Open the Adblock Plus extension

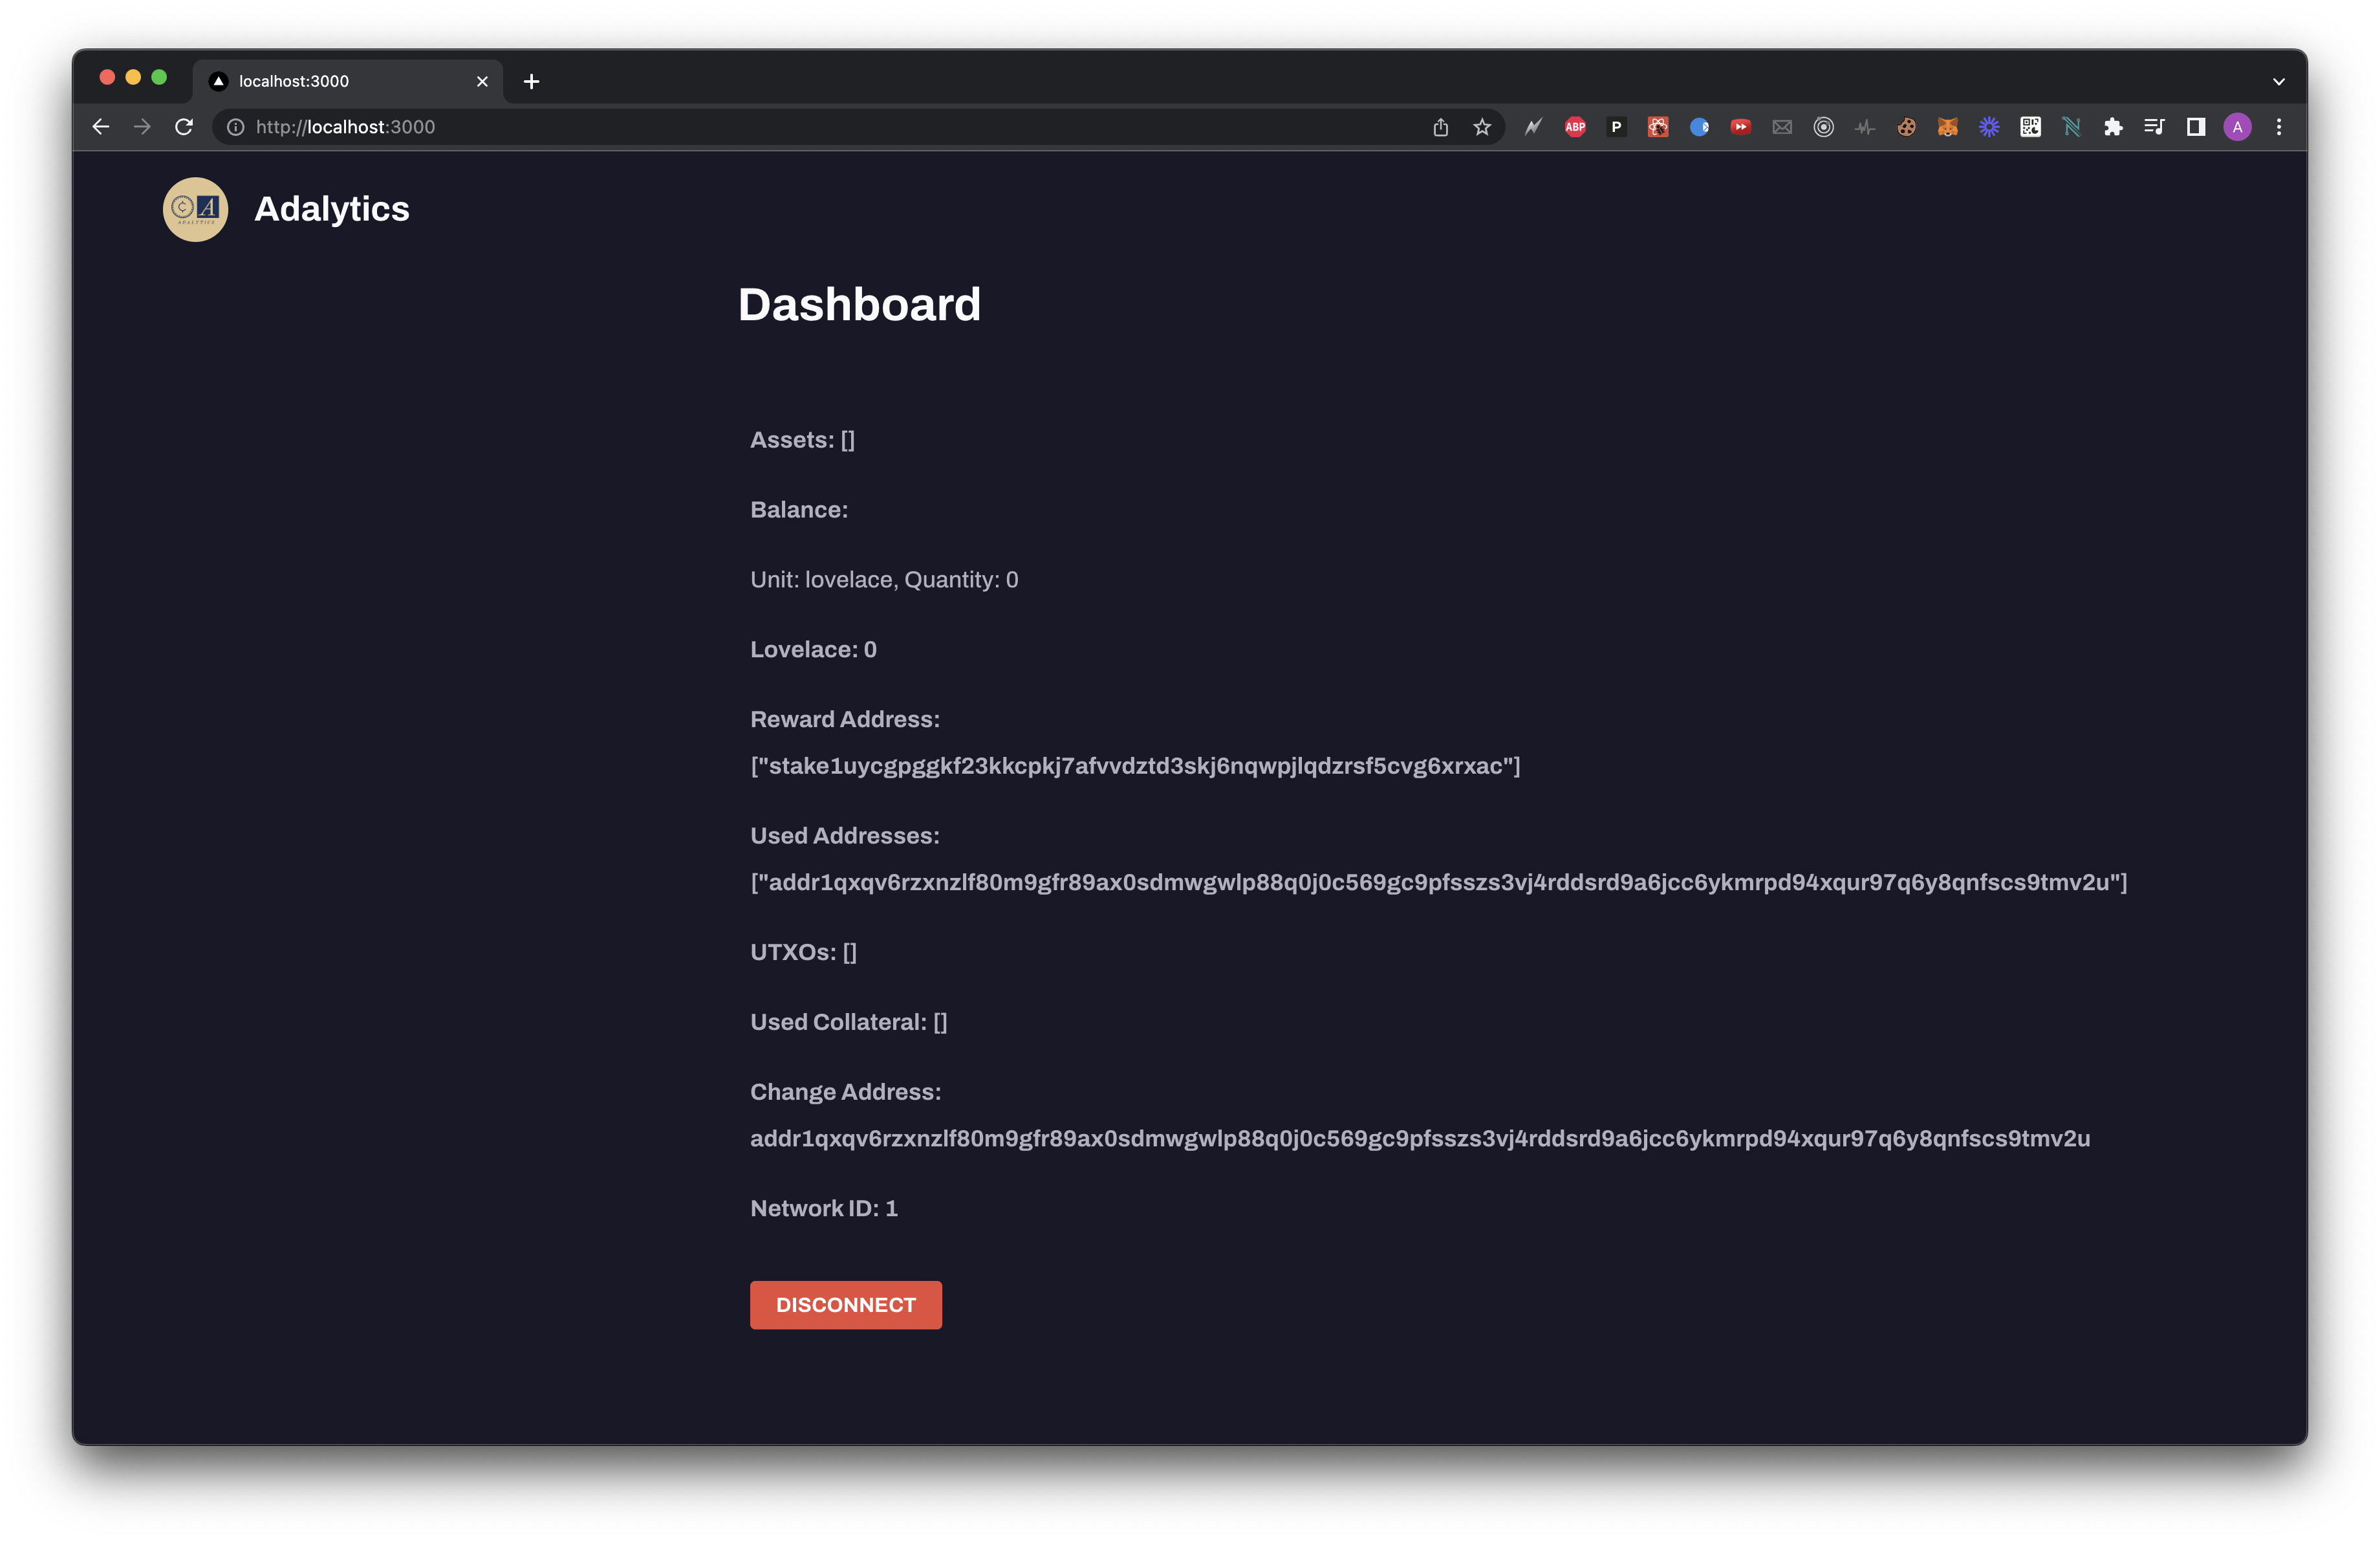1575,127
